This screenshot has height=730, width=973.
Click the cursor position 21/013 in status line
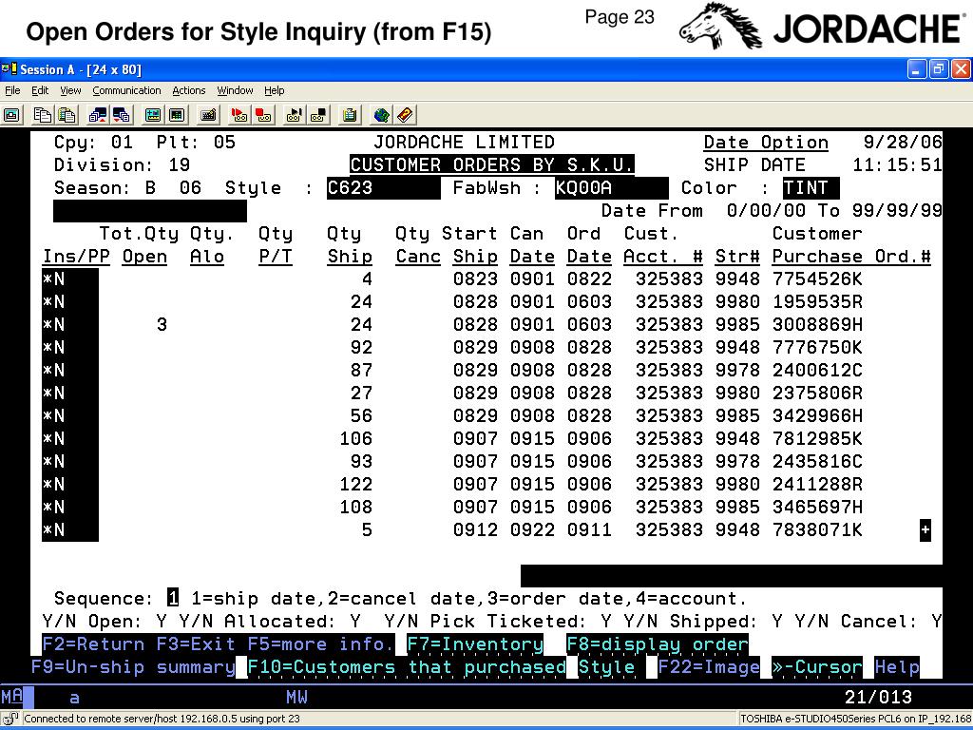point(878,697)
